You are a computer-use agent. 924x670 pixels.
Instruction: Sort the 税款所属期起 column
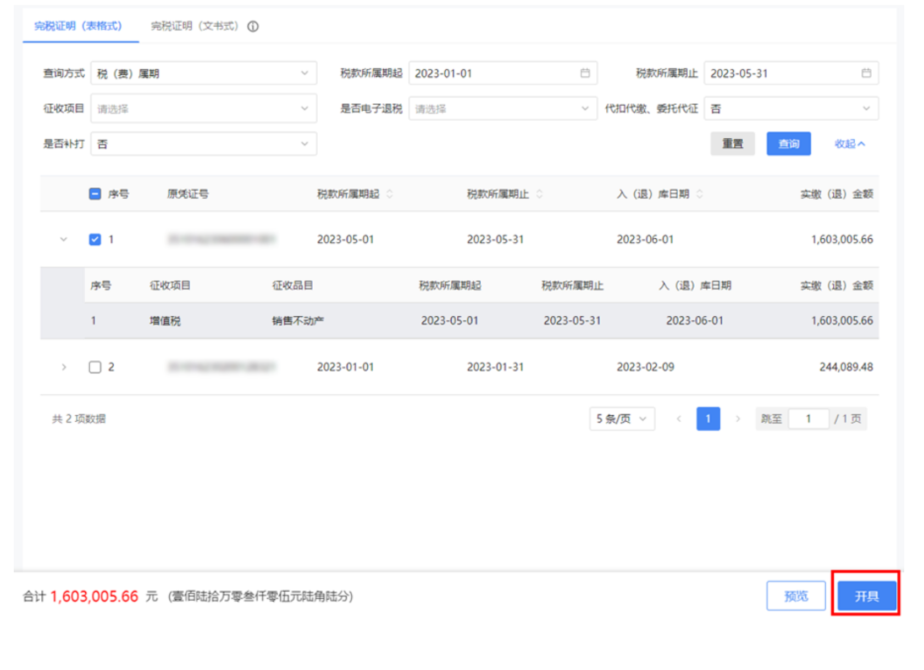pos(390,194)
